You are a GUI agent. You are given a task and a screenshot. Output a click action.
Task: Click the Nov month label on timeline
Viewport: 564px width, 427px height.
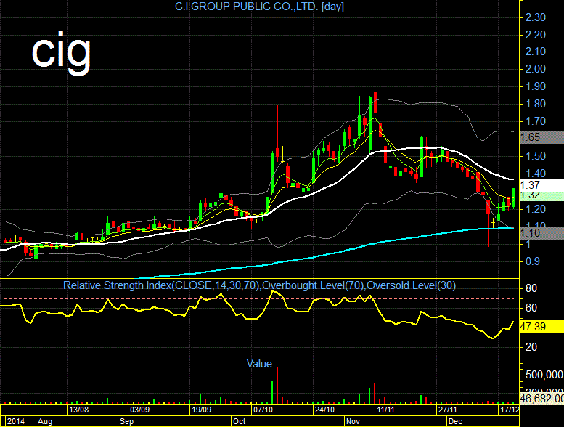(353, 421)
